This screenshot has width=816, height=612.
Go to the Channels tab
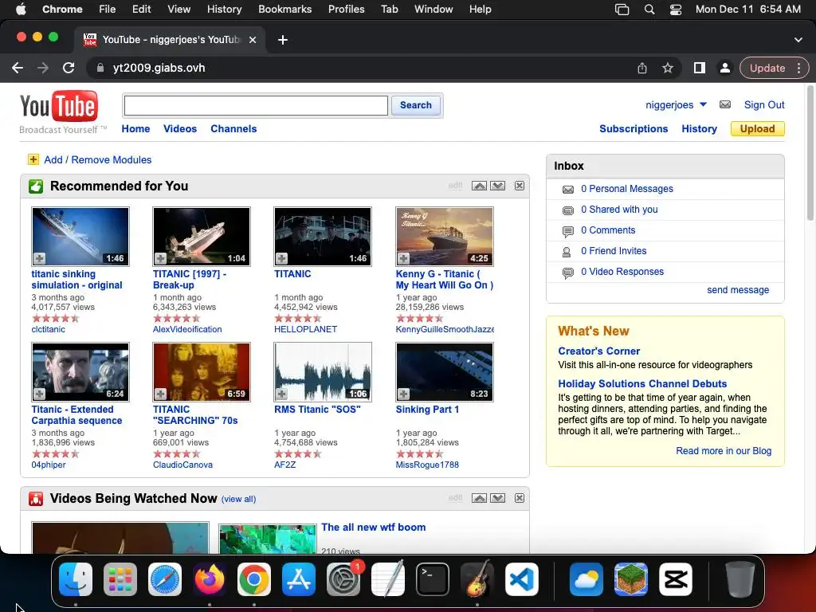[x=233, y=128]
